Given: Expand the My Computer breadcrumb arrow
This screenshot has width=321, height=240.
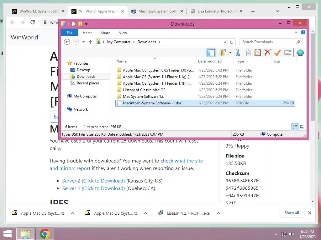Looking at the screenshot, I should [134, 42].
